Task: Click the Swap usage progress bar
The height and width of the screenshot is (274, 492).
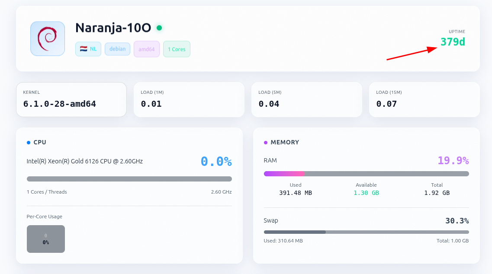Action: pyautogui.click(x=366, y=232)
